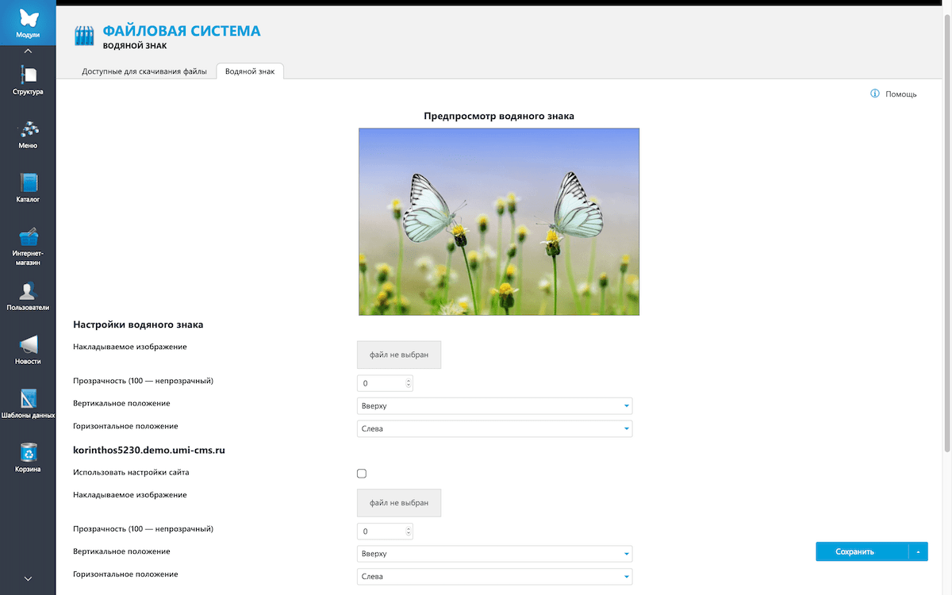Open the Каталог module icon

click(28, 183)
